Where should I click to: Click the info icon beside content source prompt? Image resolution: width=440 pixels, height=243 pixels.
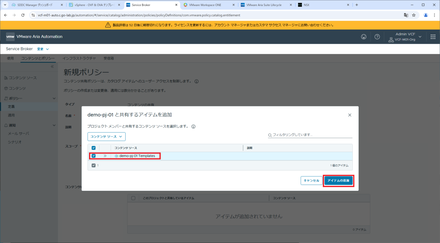coord(193,126)
